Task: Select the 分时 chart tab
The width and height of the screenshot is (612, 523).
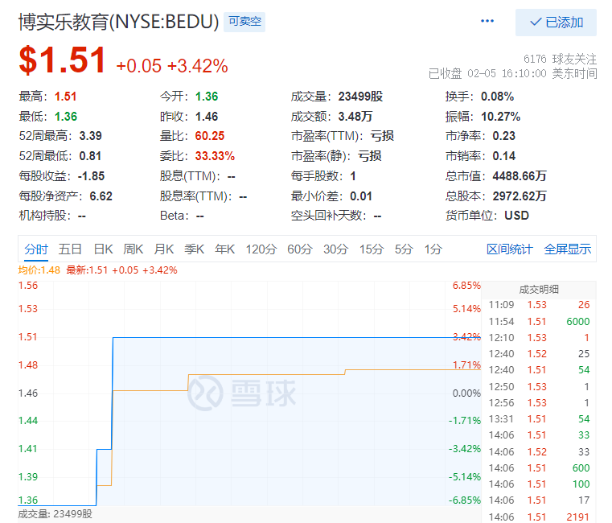Action: click(35, 249)
